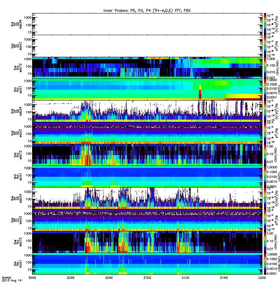
Task: Click the "2020" time axis label
Action: pos(71,278)
